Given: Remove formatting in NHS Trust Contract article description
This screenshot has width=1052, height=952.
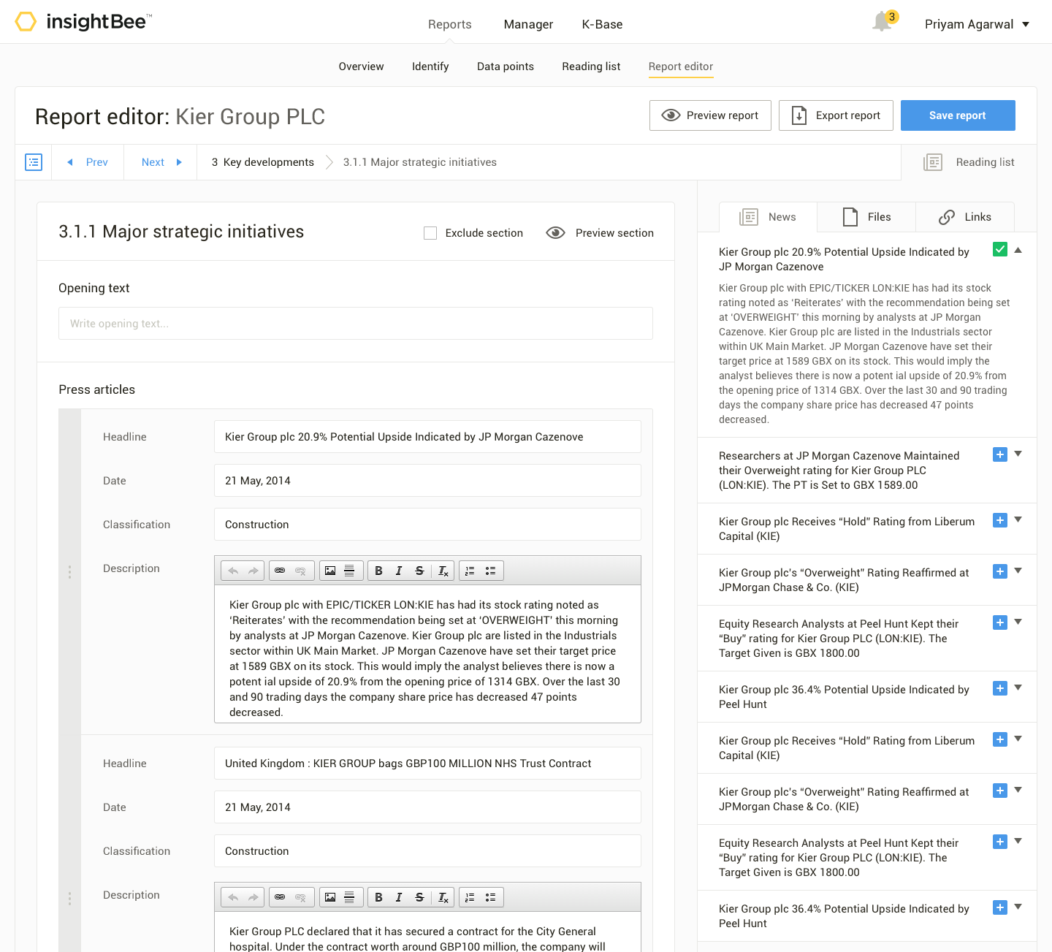Looking at the screenshot, I should (x=443, y=897).
